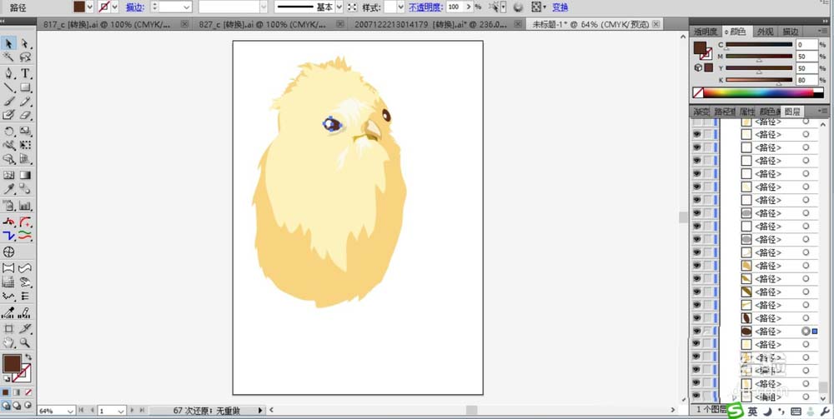The image size is (834, 419).
Task: Expand the zoom level 64% dropdown
Action: click(69, 411)
